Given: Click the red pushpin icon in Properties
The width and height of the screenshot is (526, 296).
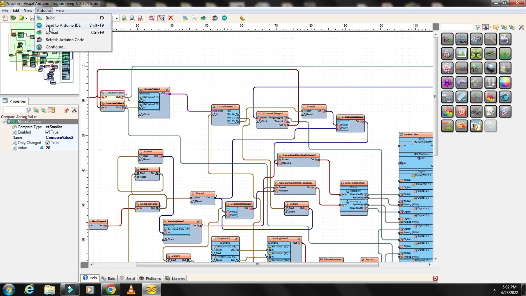Looking at the screenshot, I should click(x=66, y=110).
